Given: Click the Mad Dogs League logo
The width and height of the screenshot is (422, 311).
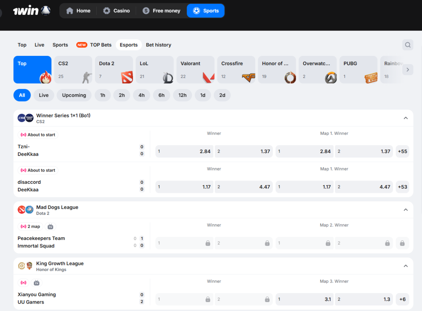Looking at the screenshot, I should (26, 210).
